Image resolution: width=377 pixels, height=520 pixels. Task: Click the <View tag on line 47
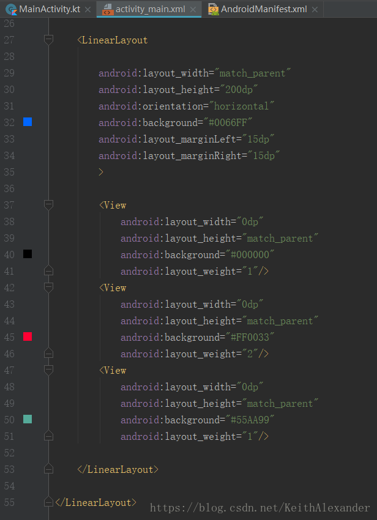coord(113,371)
